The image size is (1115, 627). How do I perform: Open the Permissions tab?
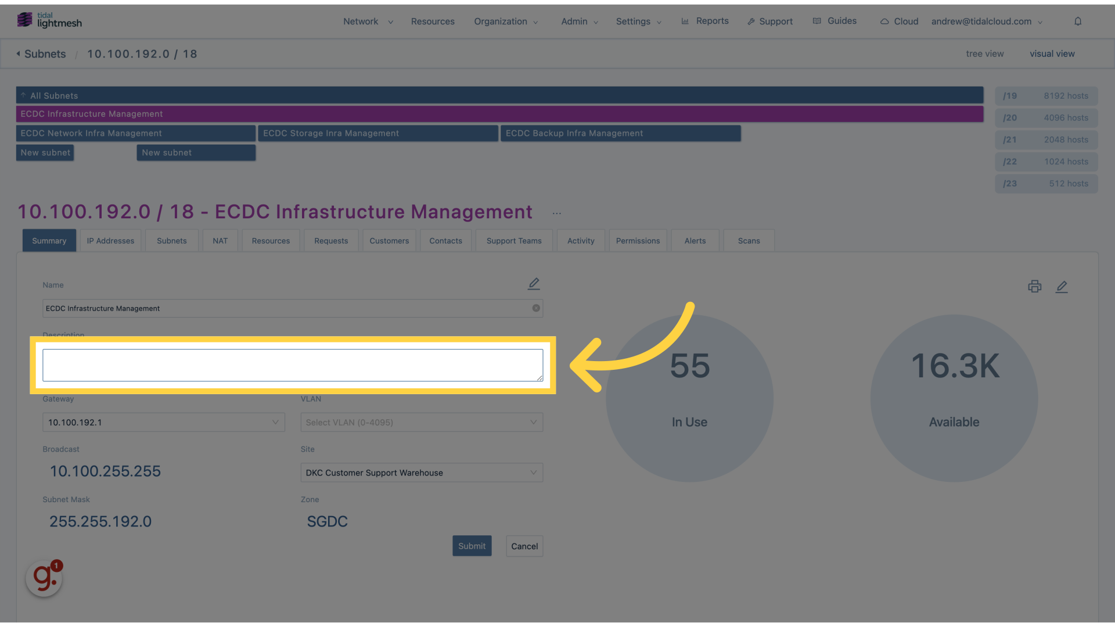[x=638, y=241]
